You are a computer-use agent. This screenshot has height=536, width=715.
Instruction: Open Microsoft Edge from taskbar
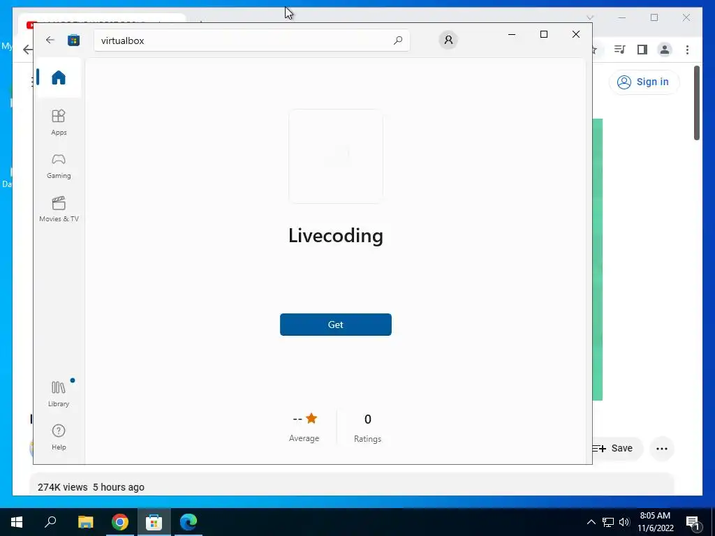pyautogui.click(x=188, y=522)
